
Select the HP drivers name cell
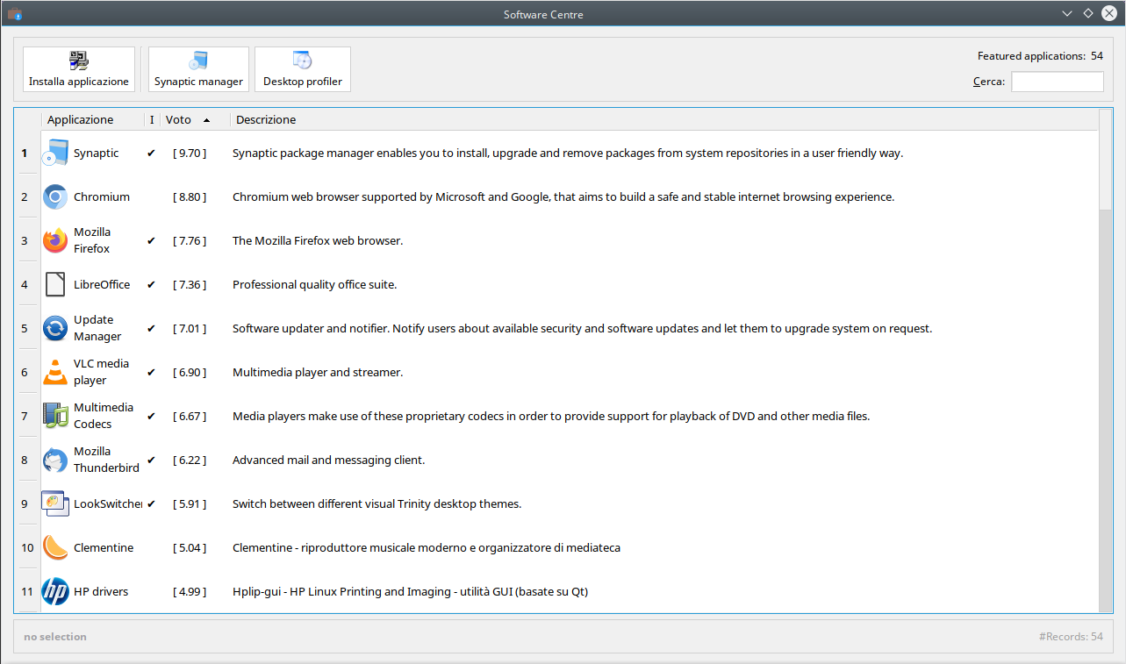101,591
